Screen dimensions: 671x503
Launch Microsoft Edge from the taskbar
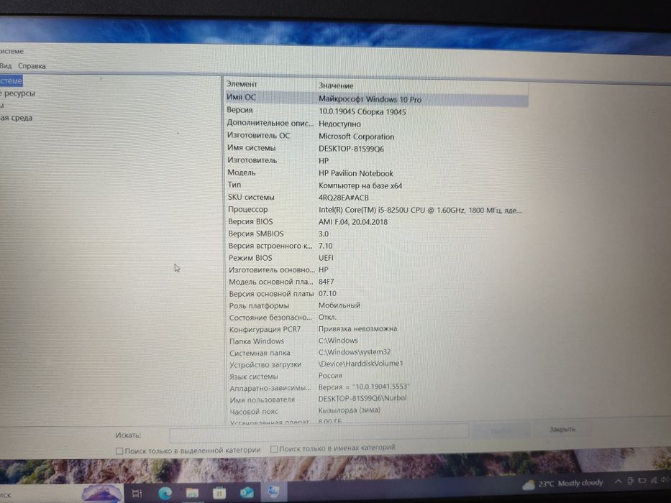tap(165, 493)
